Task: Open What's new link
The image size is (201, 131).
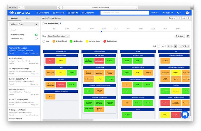Action: [168, 13]
